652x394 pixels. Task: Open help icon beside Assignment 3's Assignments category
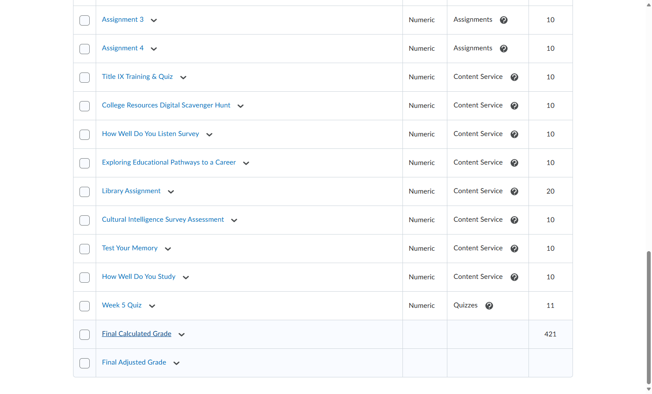point(504,20)
